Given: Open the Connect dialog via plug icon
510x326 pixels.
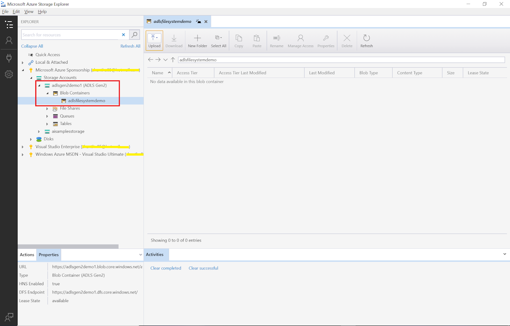Looking at the screenshot, I should click(9, 58).
